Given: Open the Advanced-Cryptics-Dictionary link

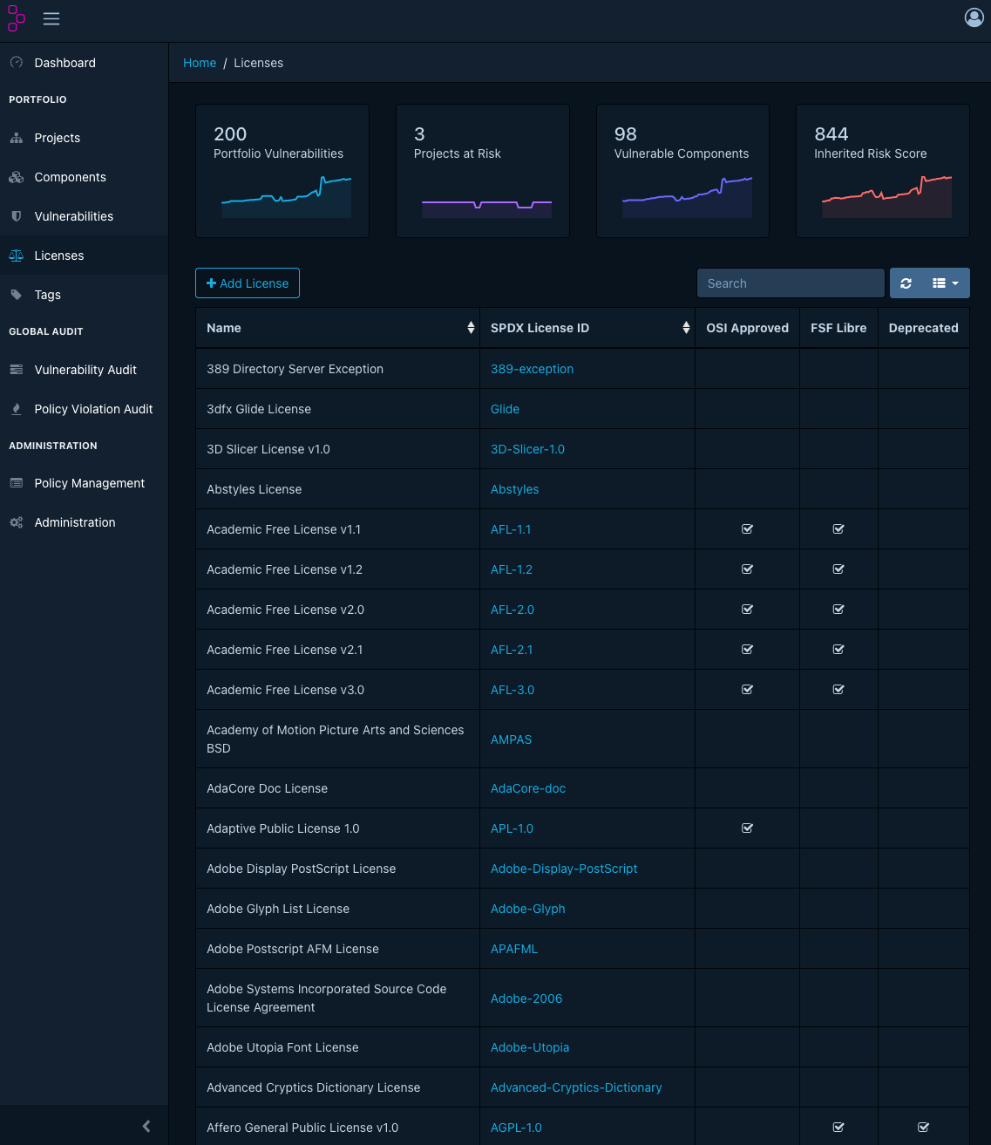Looking at the screenshot, I should point(576,1087).
